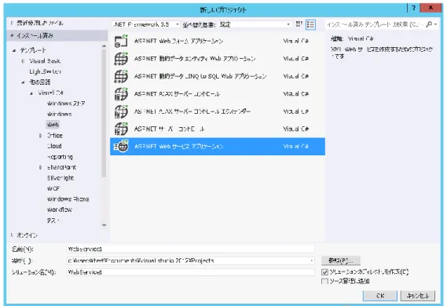Click the search magnifier icon
447x306 pixels.
(429, 24)
